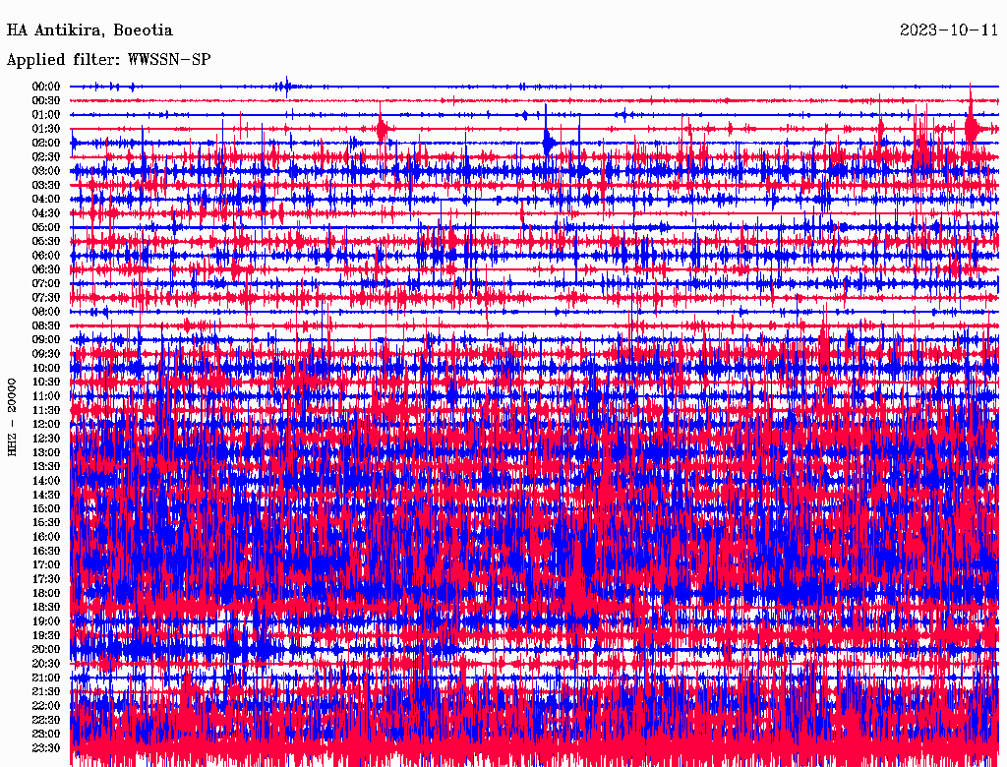Click the '07:00' time label
Image resolution: width=1007 pixels, height=767 pixels.
coord(46,283)
